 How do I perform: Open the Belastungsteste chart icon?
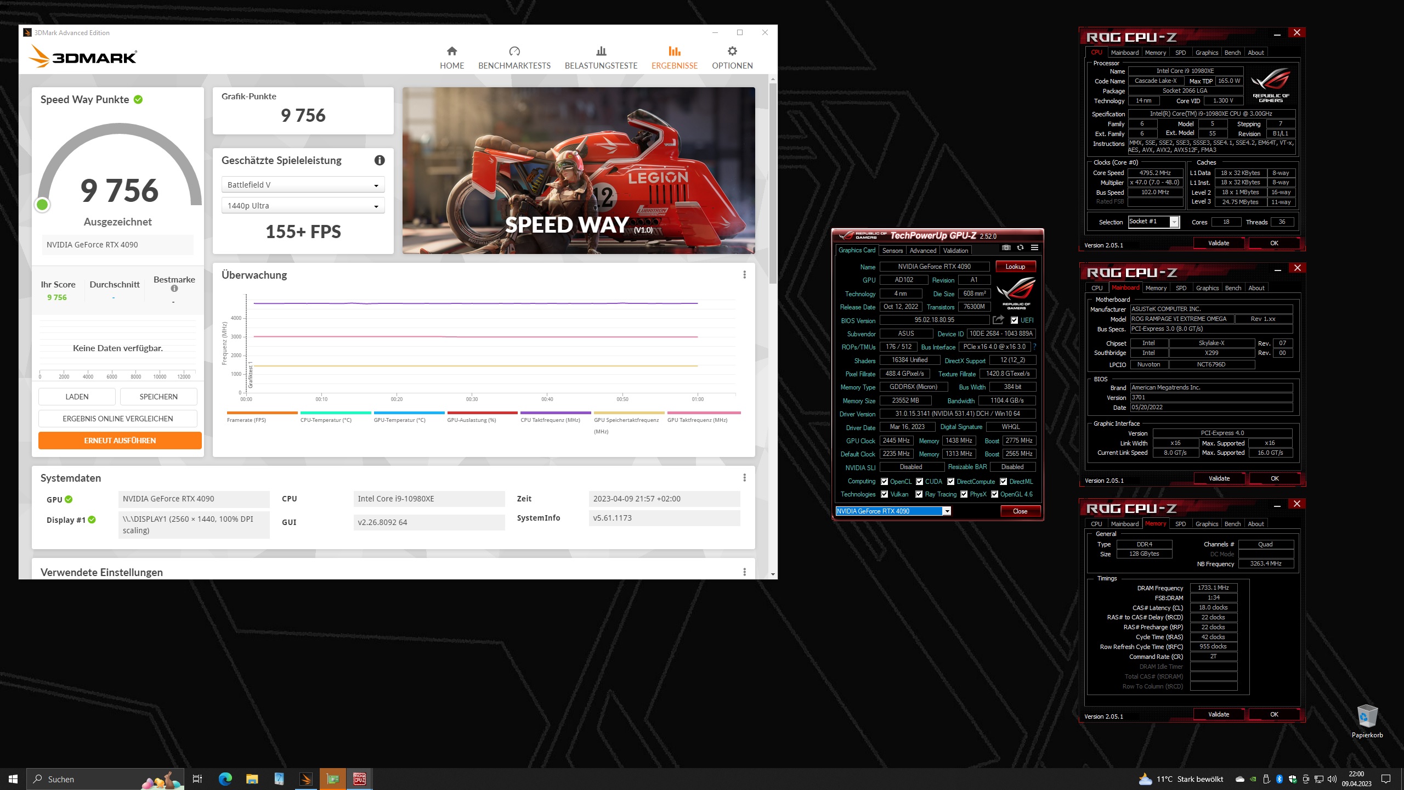point(601,51)
